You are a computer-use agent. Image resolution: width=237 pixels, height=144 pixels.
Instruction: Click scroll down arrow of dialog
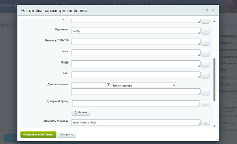pos(214,126)
